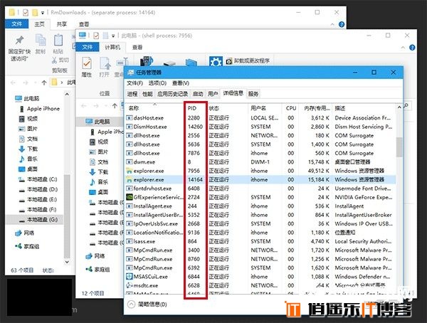Select fontdrvhost.exe process row
The height and width of the screenshot is (323, 427).
(260, 189)
